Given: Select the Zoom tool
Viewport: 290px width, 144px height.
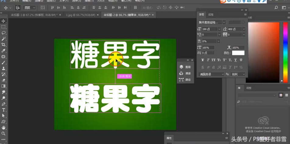Looking at the screenshot, I should (3, 133).
